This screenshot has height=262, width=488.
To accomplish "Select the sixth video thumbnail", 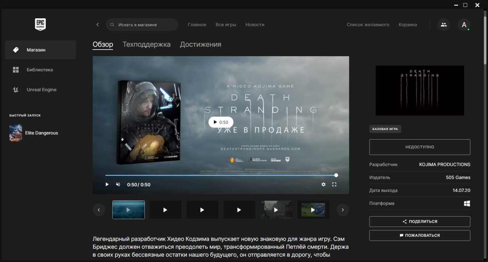I will point(313,210).
